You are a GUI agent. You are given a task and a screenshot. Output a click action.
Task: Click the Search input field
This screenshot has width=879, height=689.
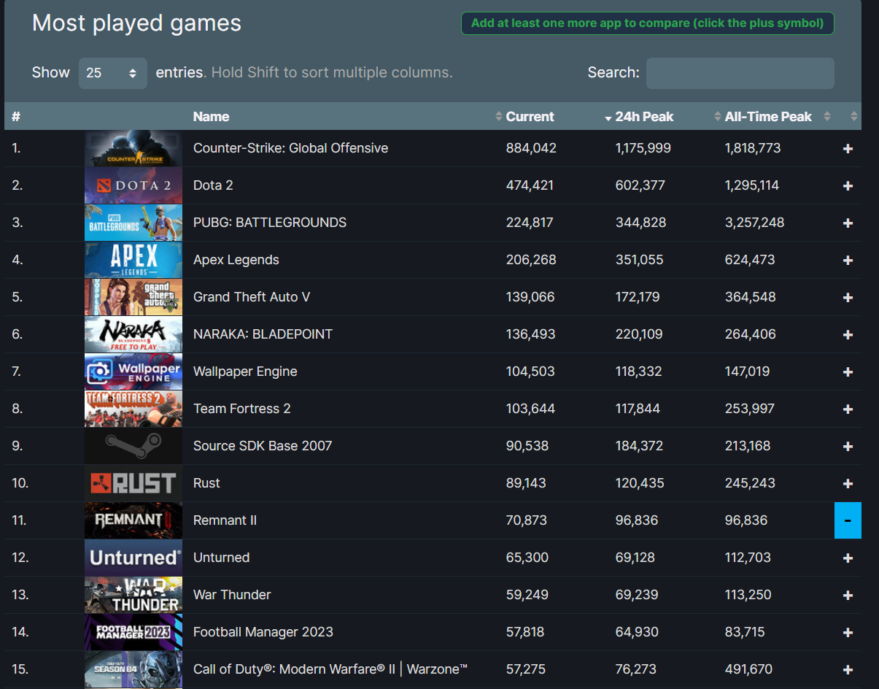point(740,73)
